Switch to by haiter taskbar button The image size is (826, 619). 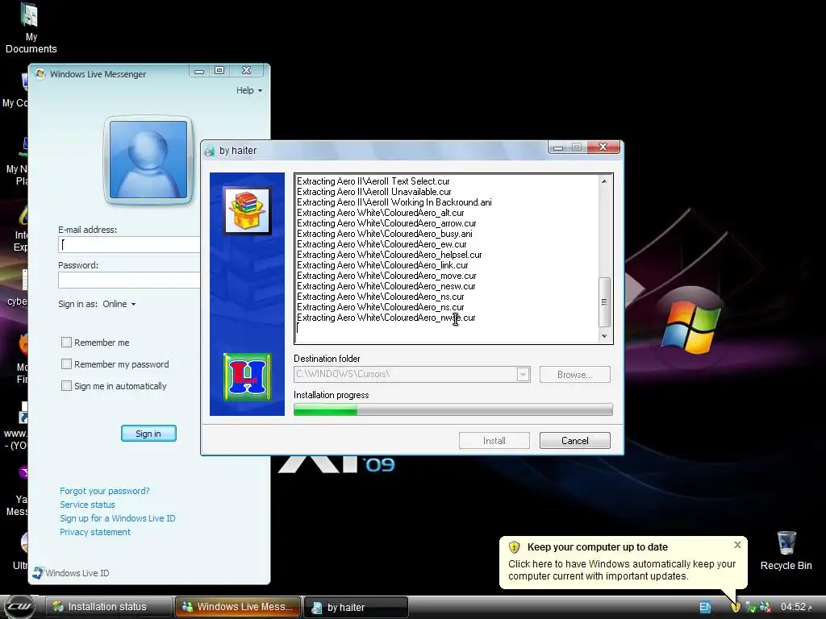coord(356,607)
